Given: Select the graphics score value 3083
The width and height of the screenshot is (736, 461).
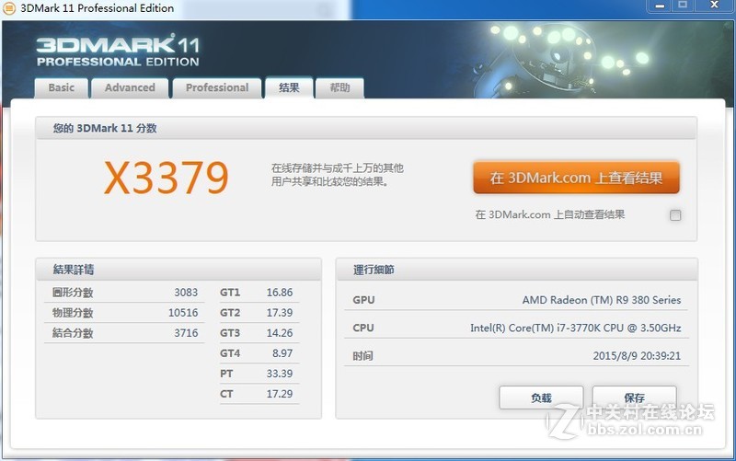Looking at the screenshot, I should click(186, 293).
